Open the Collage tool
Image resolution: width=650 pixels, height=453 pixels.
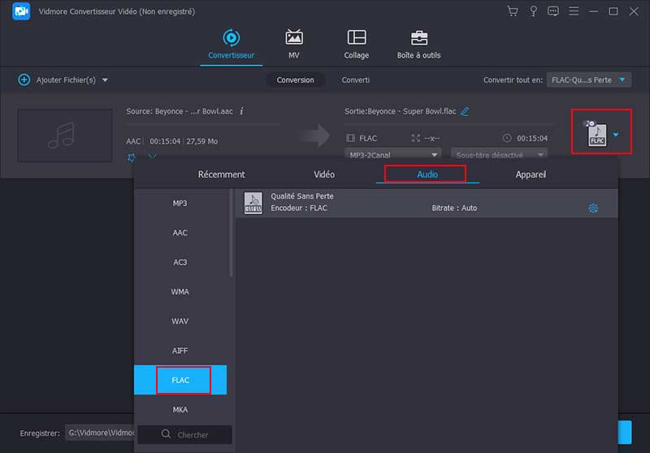pos(356,44)
